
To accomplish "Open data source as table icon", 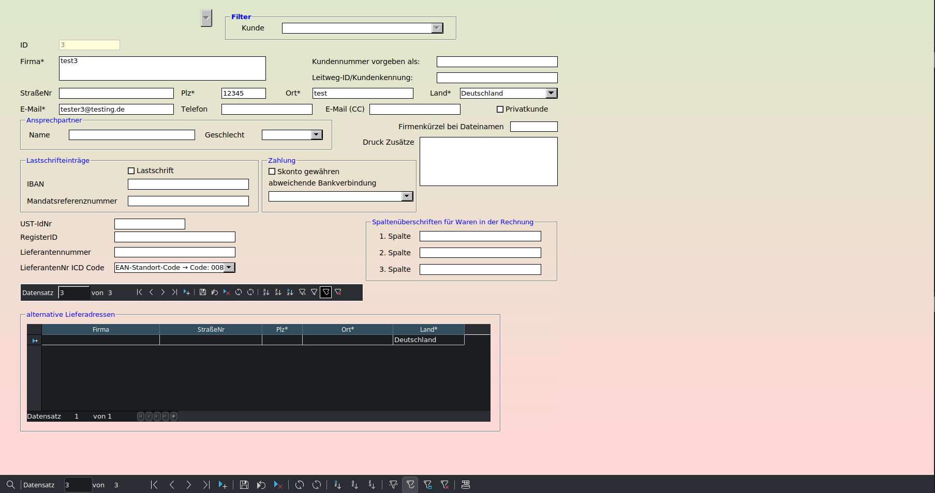I will [466, 485].
